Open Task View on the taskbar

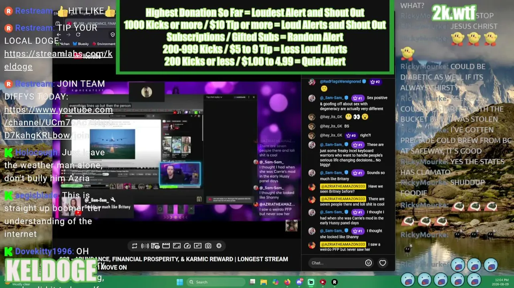(x=252, y=282)
